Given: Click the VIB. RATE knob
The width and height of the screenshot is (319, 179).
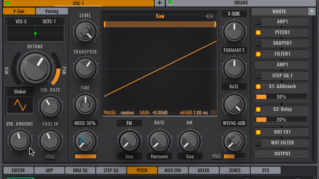Looking at the screenshot, I should click(50, 107).
